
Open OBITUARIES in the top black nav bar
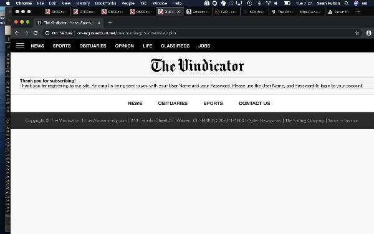coord(93,46)
